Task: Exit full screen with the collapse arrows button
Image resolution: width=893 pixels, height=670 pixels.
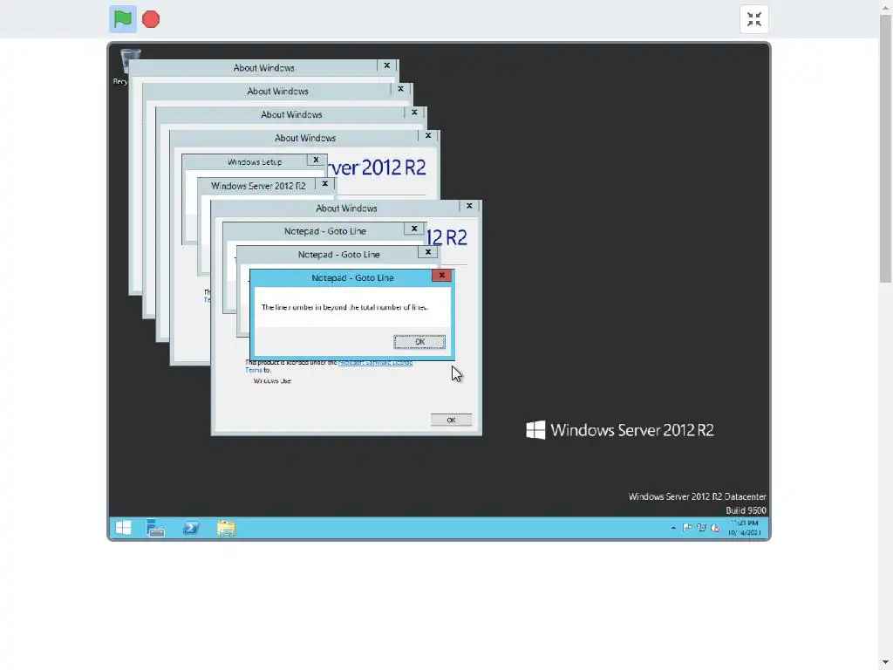Action: pos(754,19)
